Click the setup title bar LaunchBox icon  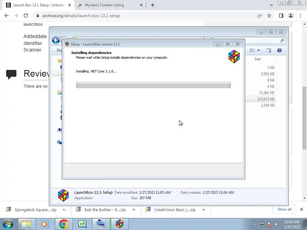tap(67, 44)
